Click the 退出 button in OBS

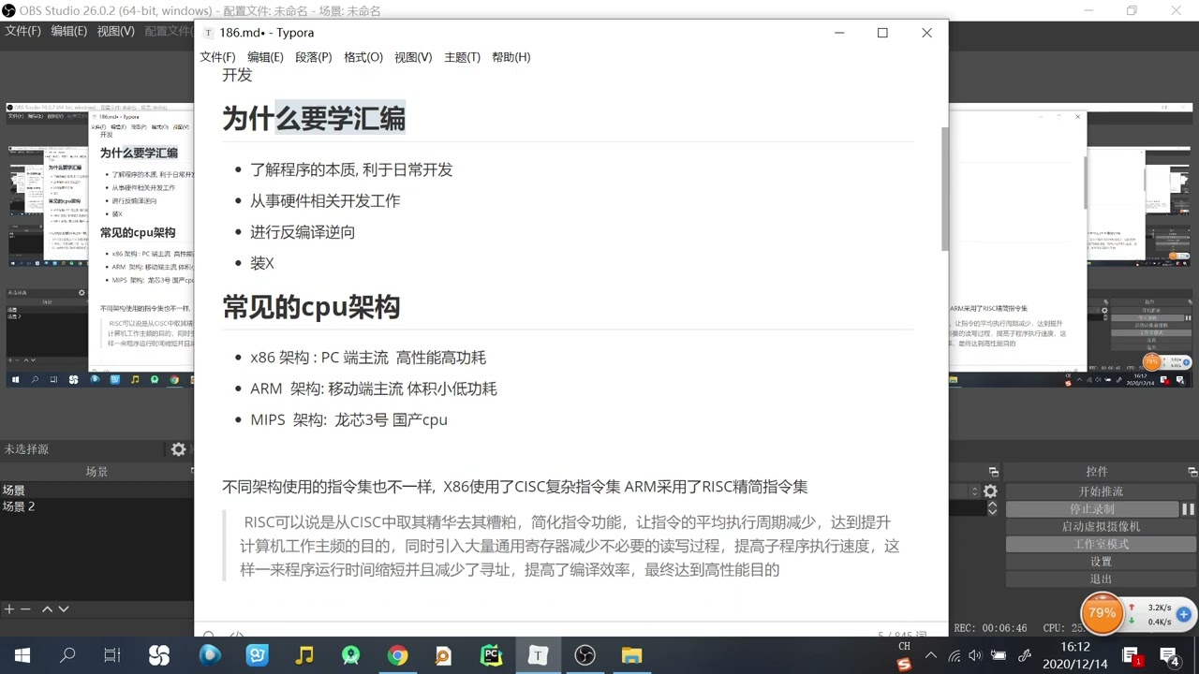[1101, 579]
